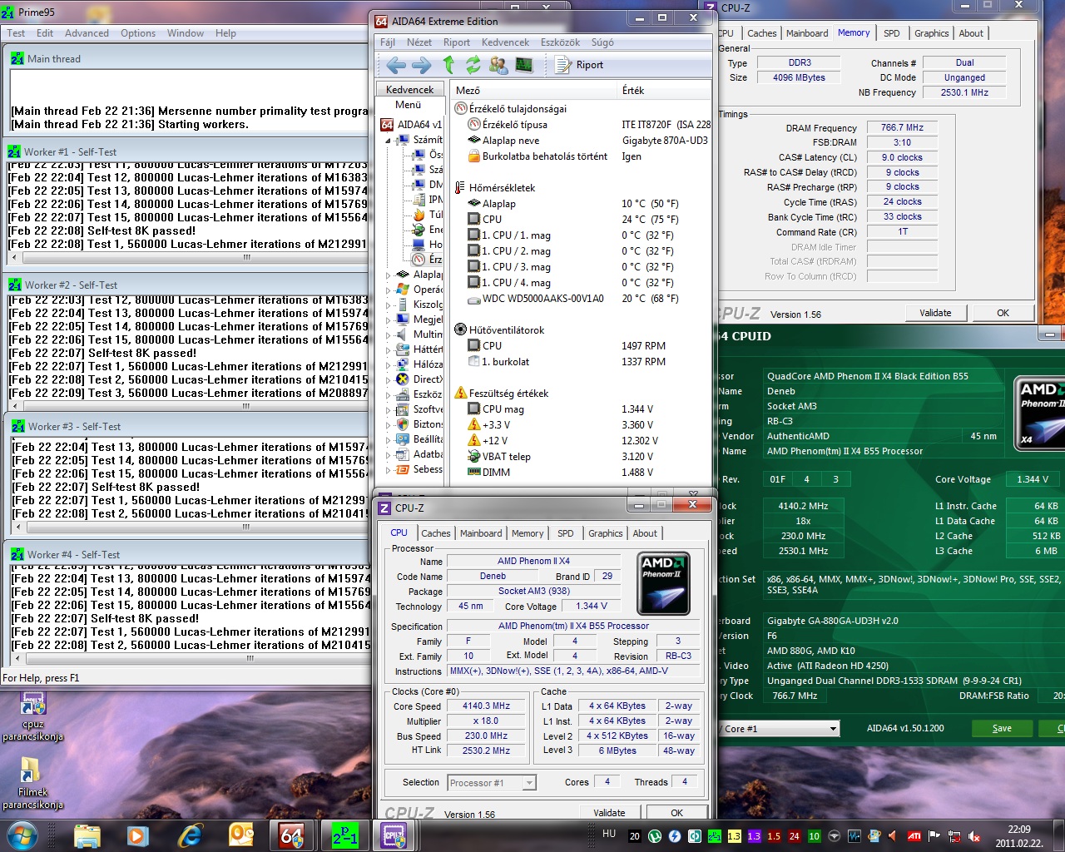
Task: Open the Filmek parancsikonja desktop shortcut
Action: (32, 784)
